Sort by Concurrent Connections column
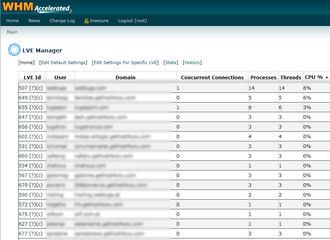330x240 pixels. pos(212,77)
